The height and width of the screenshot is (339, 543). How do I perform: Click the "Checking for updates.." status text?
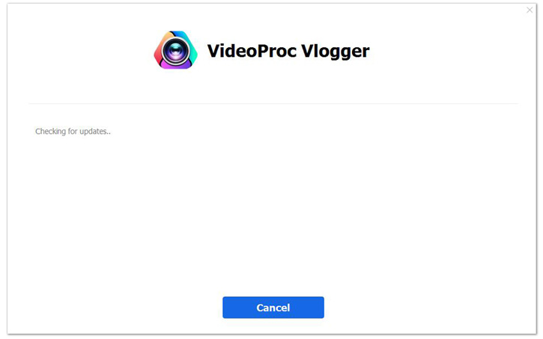tap(73, 132)
